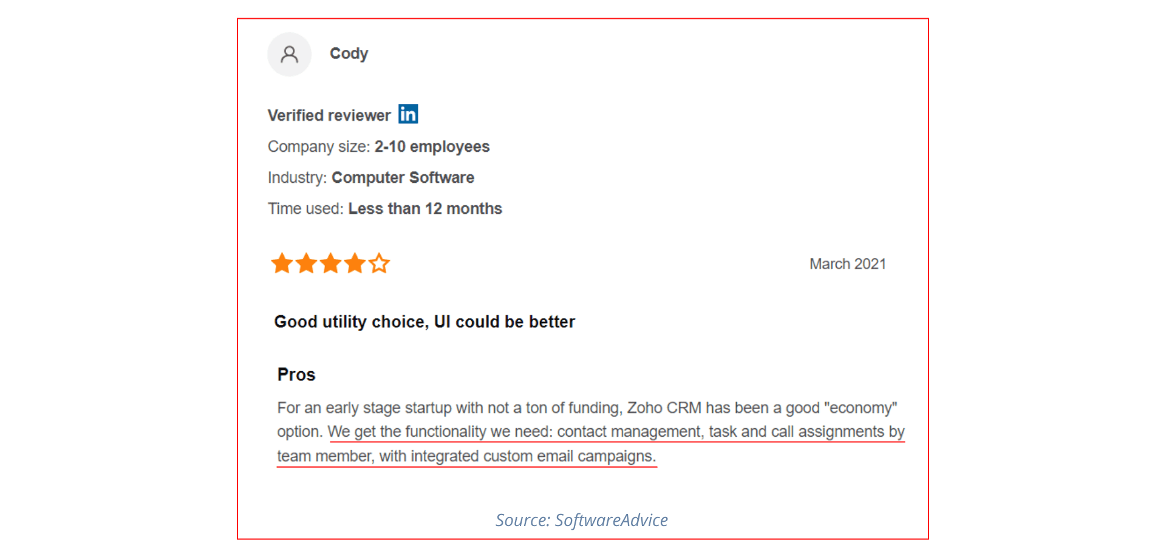The height and width of the screenshot is (554, 1166).
Task: Click the underlined 'We get the functionality' sentence
Action: coord(616,432)
